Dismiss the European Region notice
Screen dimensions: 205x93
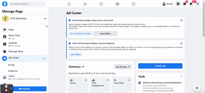point(181,43)
